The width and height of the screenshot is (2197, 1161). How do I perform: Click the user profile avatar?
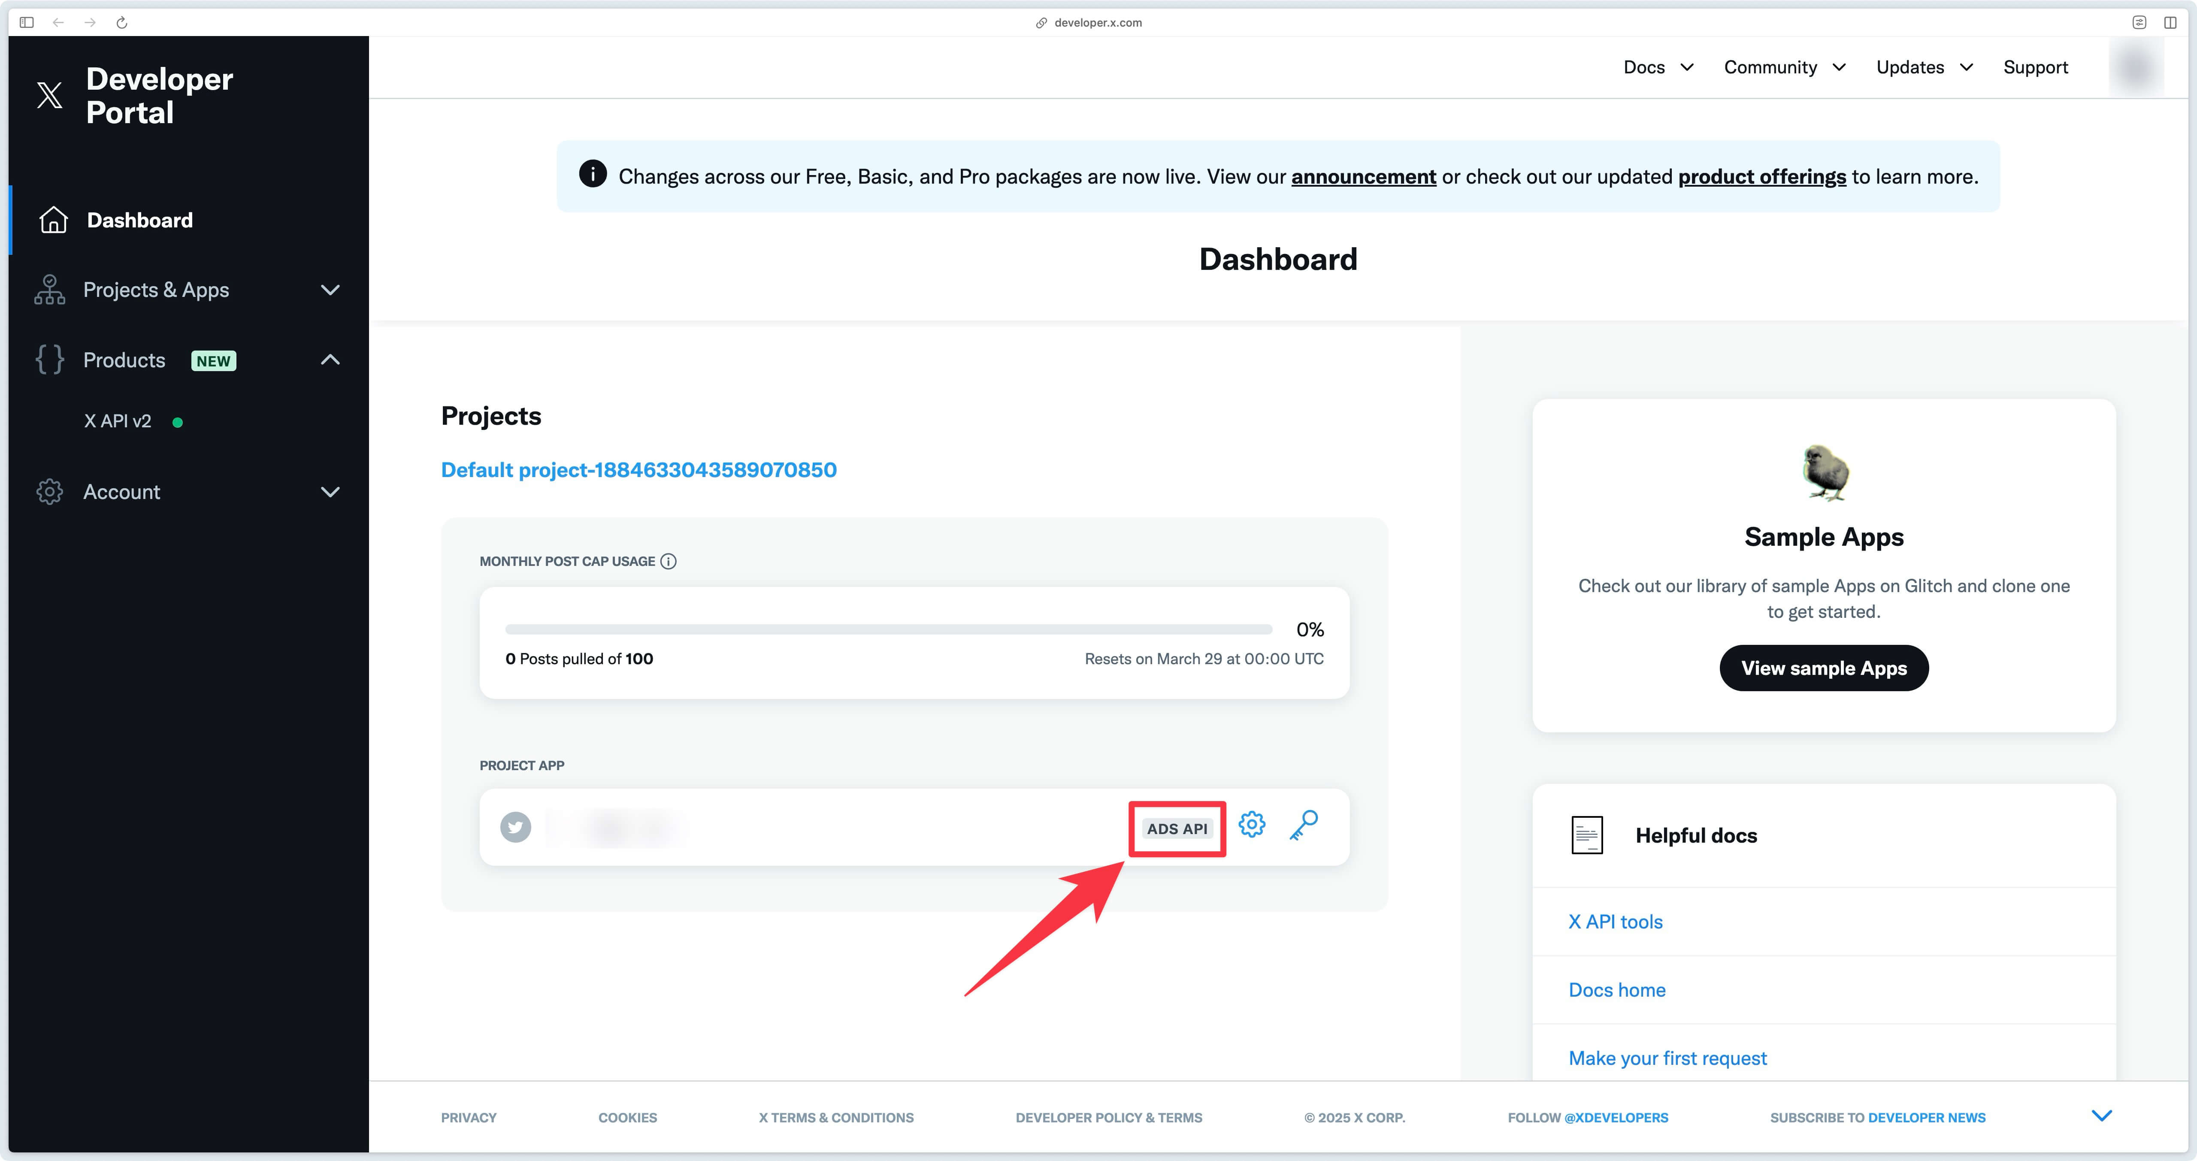click(2136, 67)
